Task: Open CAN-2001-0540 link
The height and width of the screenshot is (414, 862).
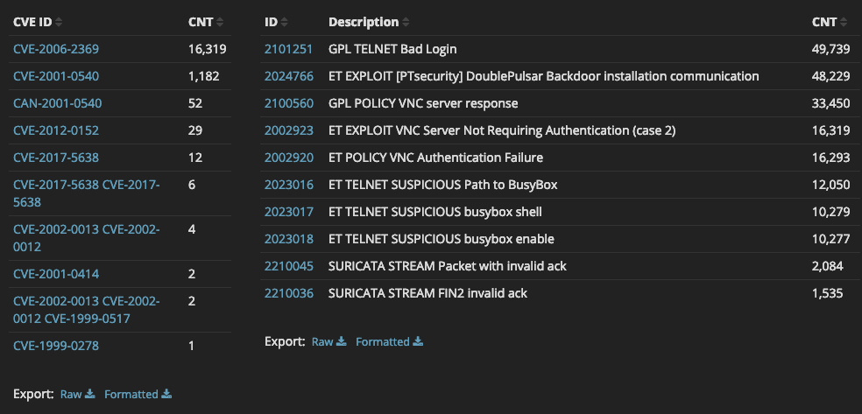Action: (x=57, y=103)
